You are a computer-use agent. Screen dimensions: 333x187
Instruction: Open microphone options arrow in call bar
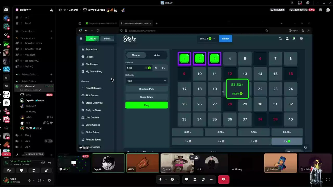pos(165,179)
